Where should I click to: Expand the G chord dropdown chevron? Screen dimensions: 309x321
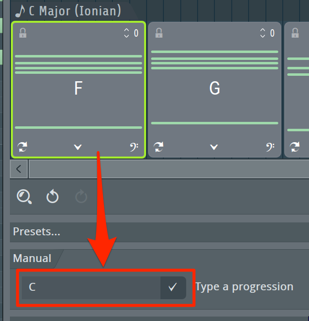pos(214,147)
